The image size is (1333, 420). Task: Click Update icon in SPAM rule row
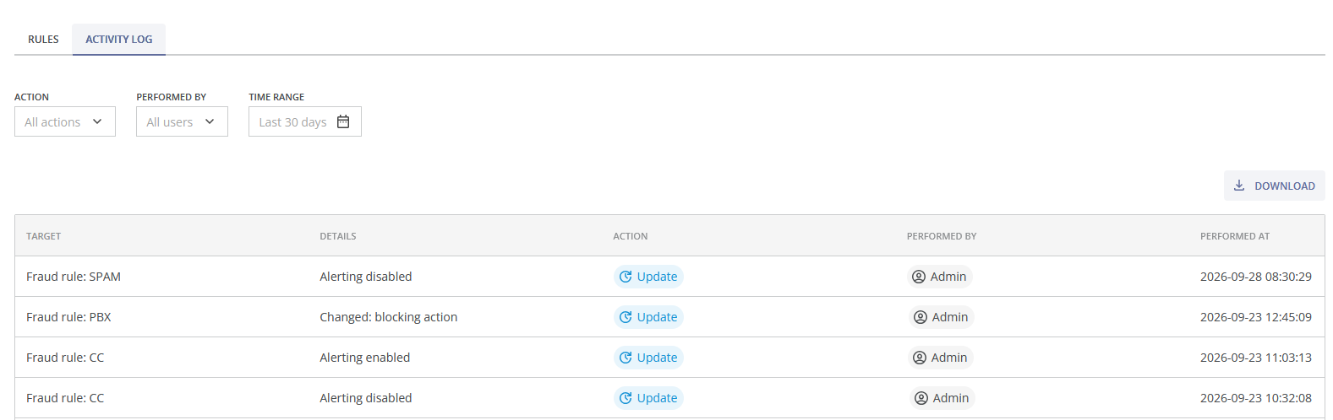coord(626,277)
